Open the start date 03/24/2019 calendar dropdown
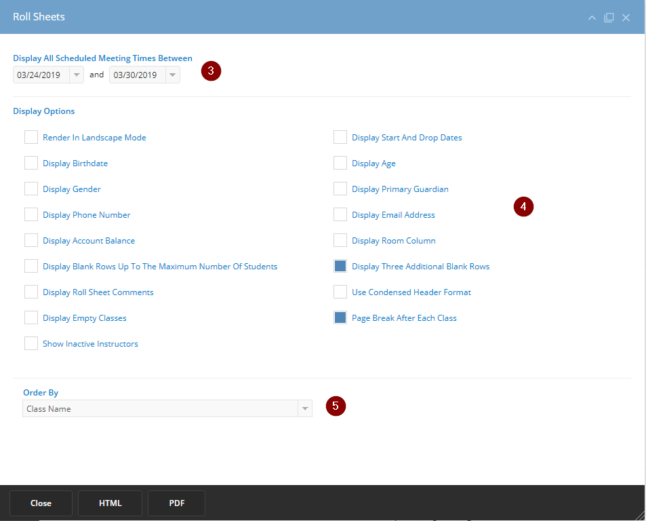Image resolution: width=646 pixels, height=521 pixels. click(77, 75)
